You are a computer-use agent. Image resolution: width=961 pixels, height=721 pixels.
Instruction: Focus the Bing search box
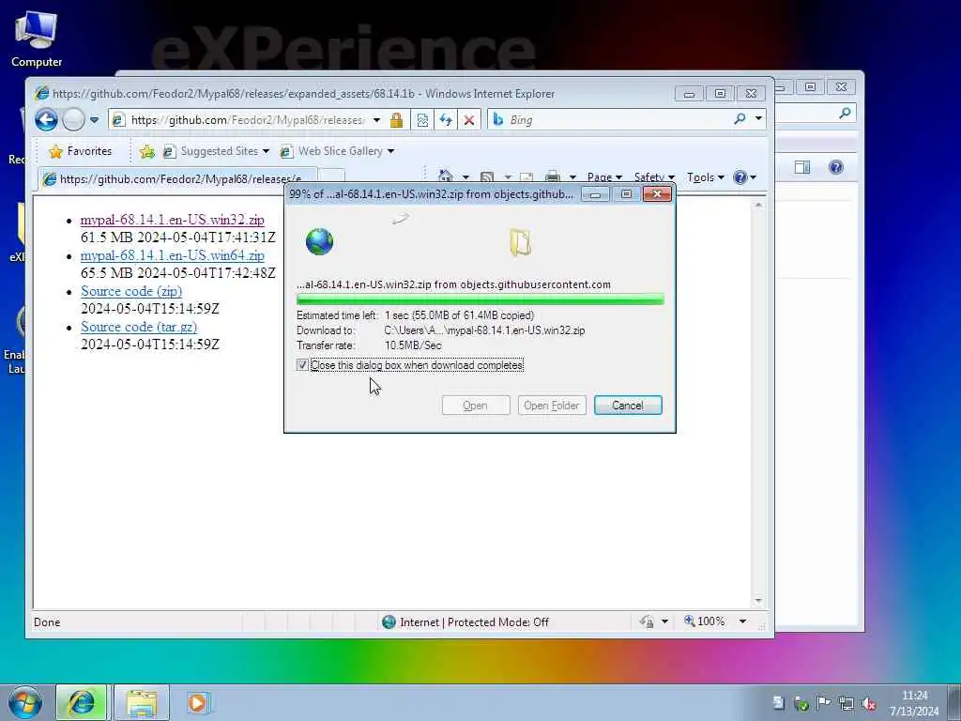pos(619,120)
